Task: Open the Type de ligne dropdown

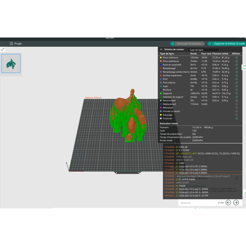Action: click(x=202, y=50)
